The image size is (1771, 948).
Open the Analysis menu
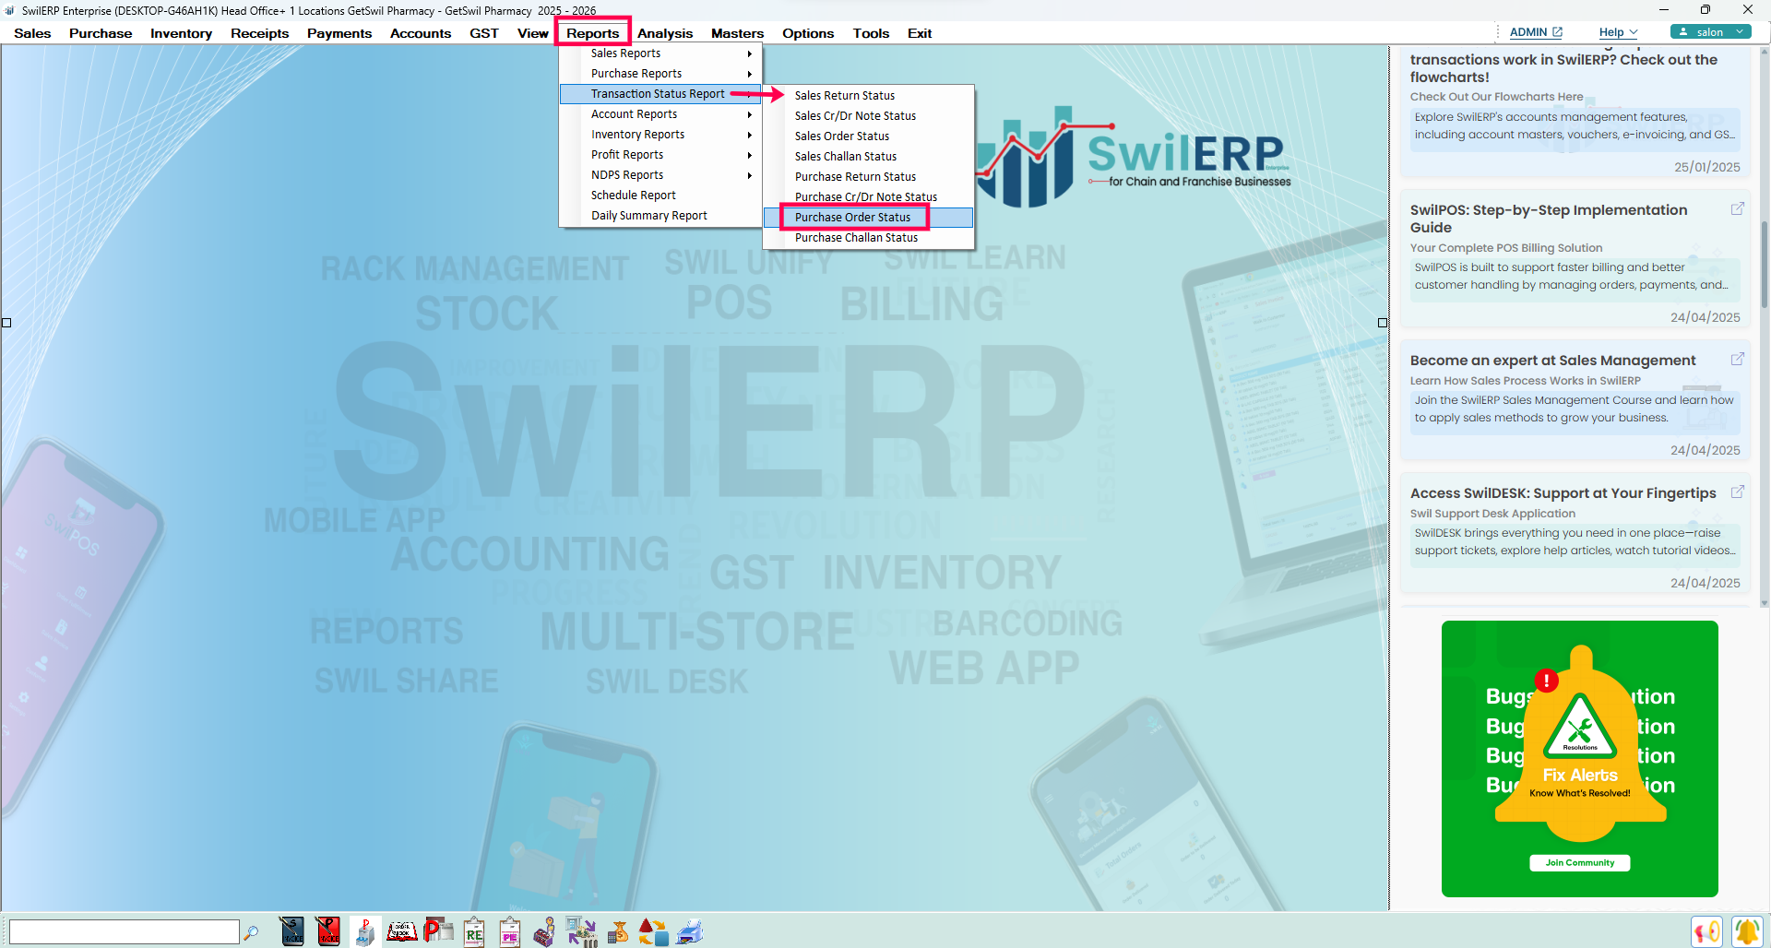coord(665,33)
